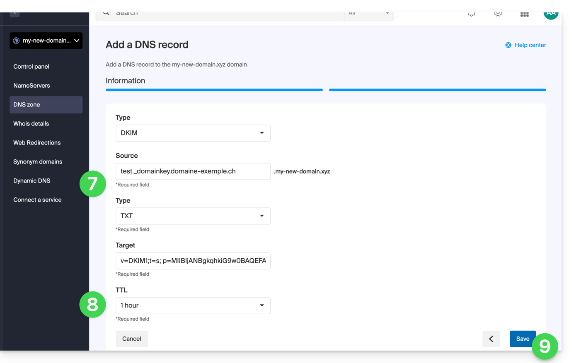The height and width of the screenshot is (363, 574).
Task: Click the back arrow button beside Save
Action: pos(491,339)
